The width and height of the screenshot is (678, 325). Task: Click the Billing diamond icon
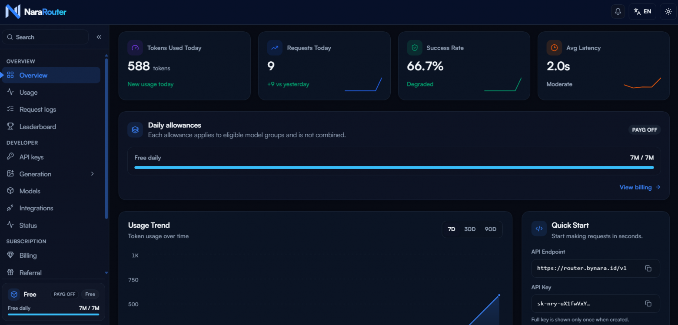click(x=10, y=255)
